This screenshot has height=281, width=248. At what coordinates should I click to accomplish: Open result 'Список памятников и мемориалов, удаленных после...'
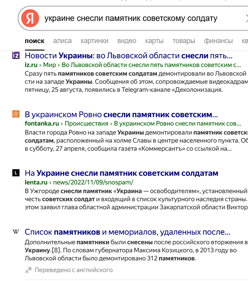pyautogui.click(x=127, y=232)
